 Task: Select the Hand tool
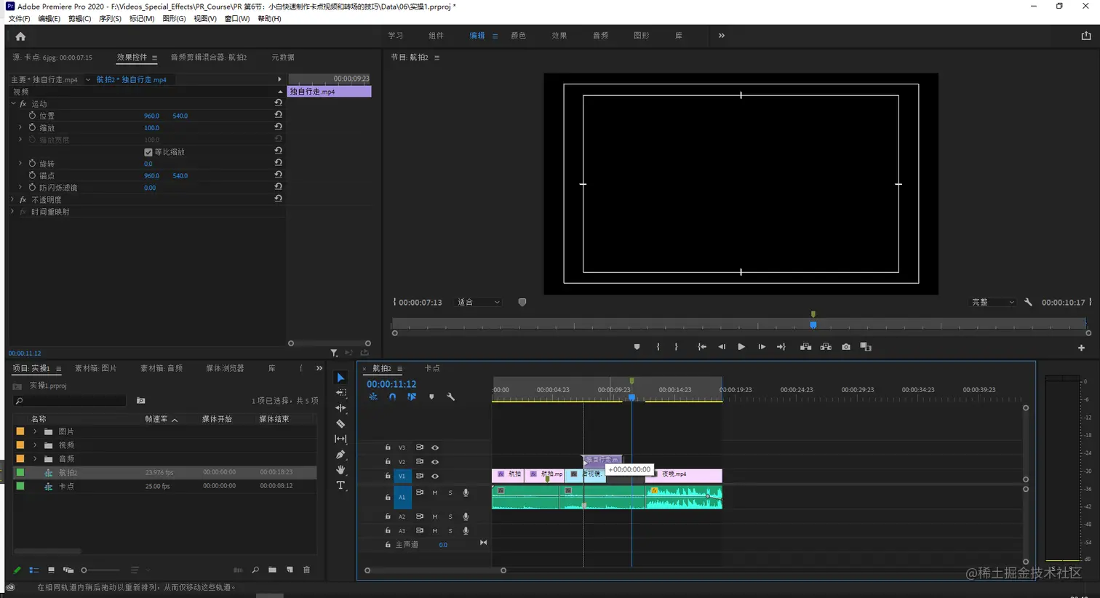[x=340, y=470]
